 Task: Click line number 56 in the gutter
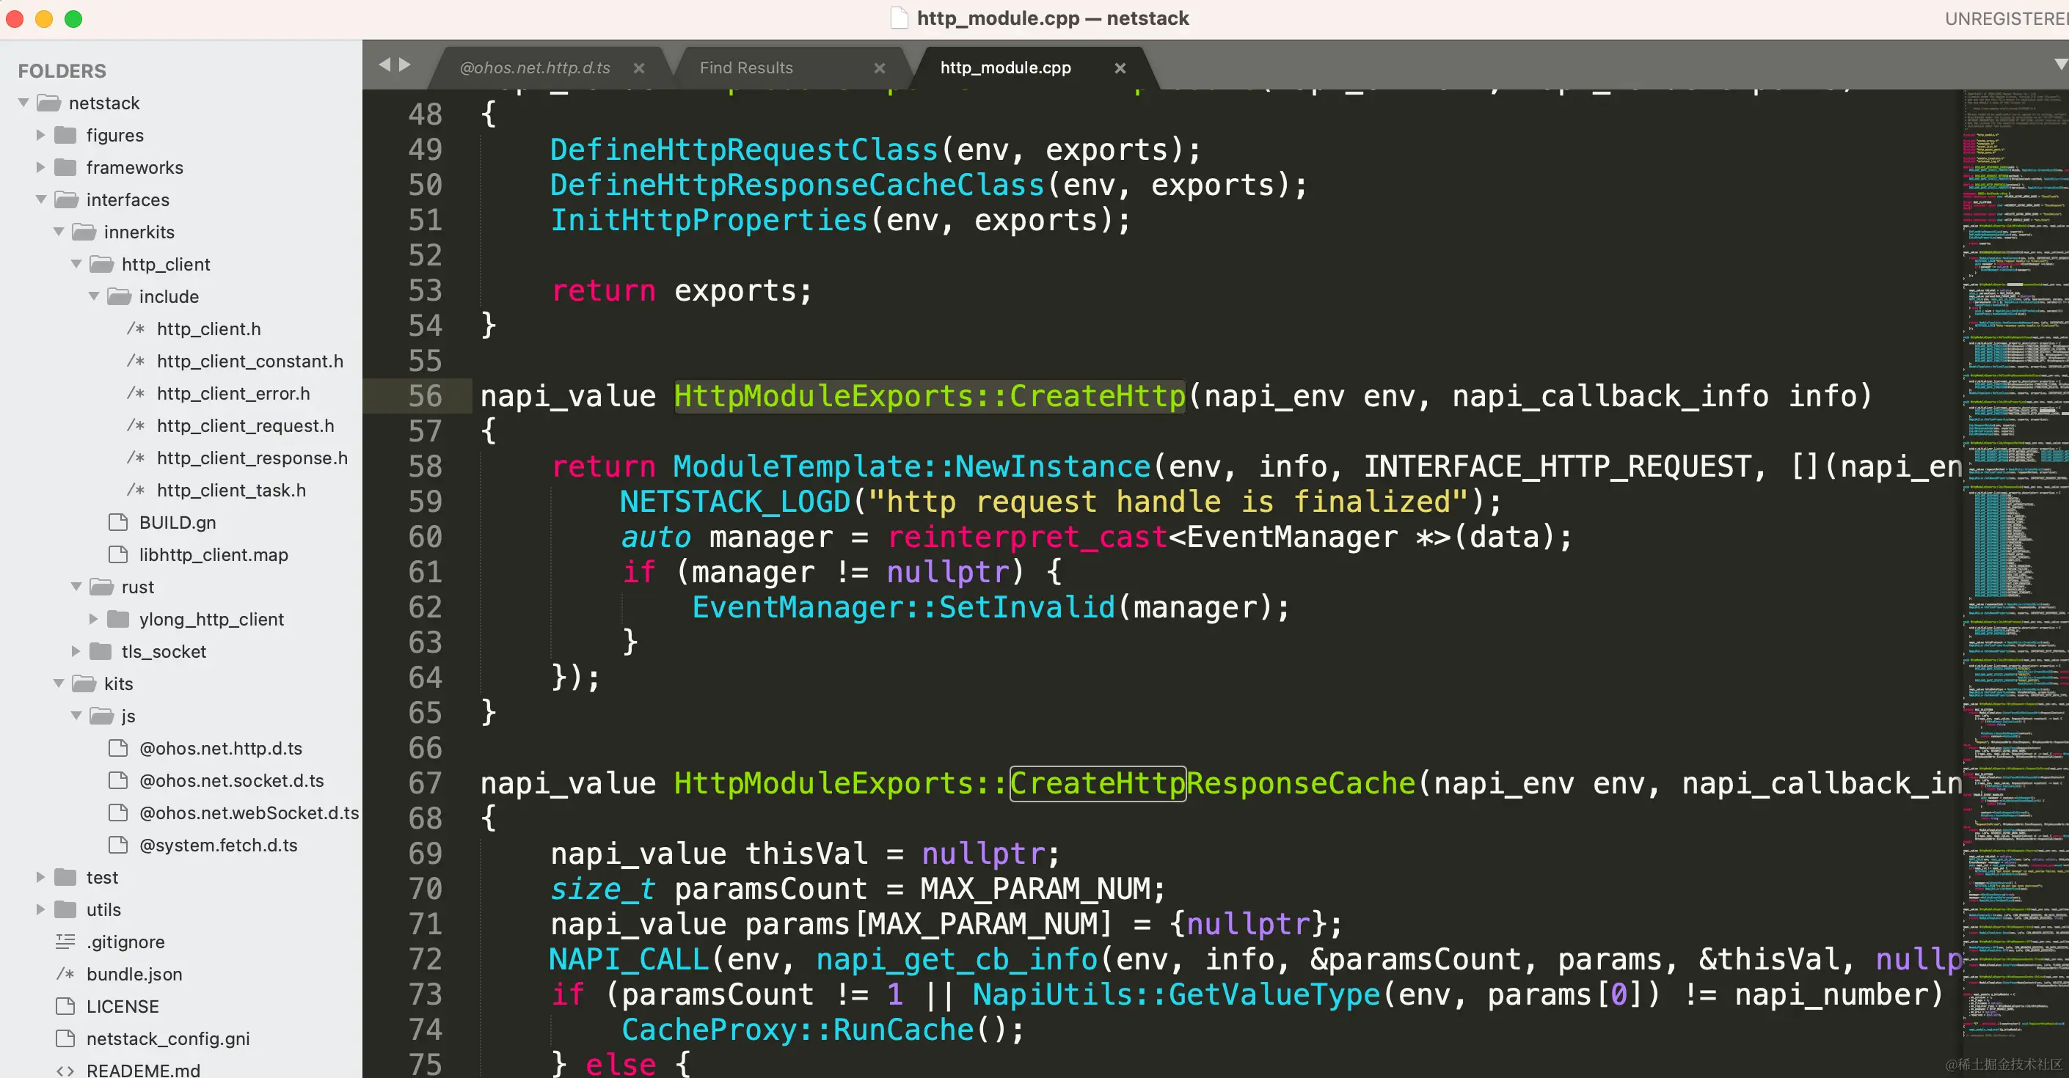pyautogui.click(x=425, y=396)
